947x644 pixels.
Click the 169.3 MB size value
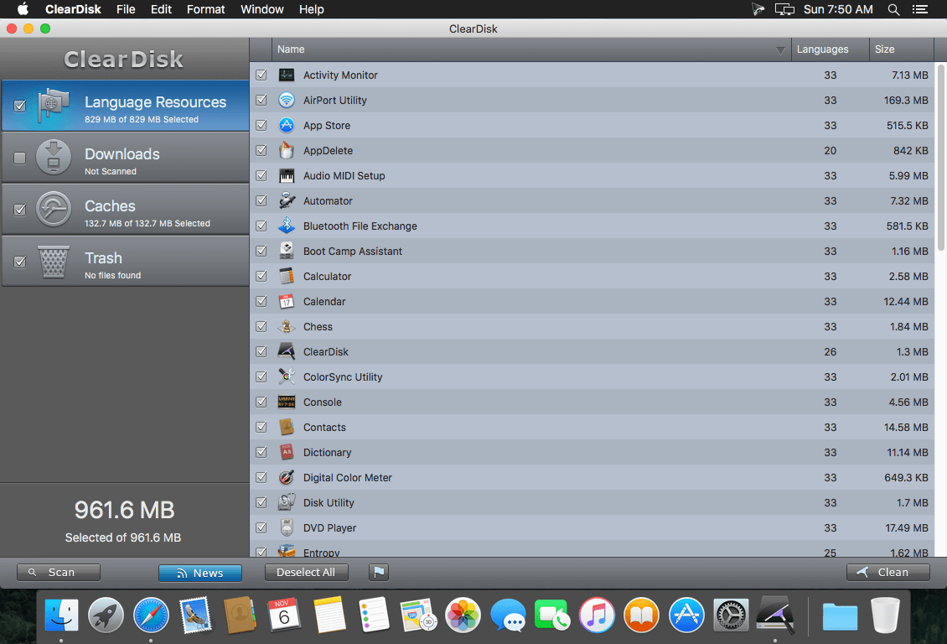point(906,101)
